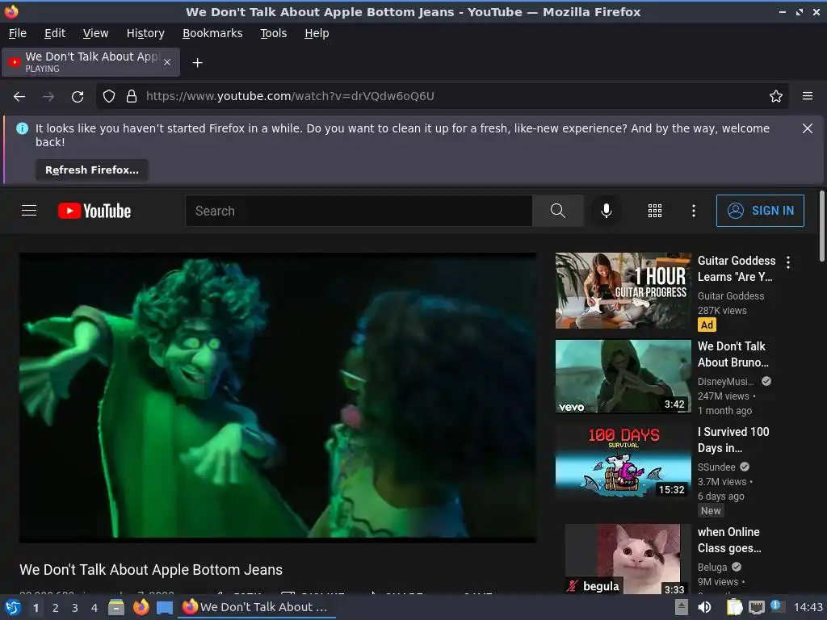Open Guitar Goddess 1 Hour thumbnail

tap(623, 291)
